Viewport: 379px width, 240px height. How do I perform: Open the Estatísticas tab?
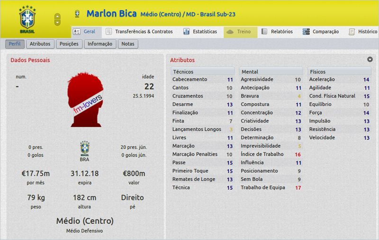coord(200,32)
